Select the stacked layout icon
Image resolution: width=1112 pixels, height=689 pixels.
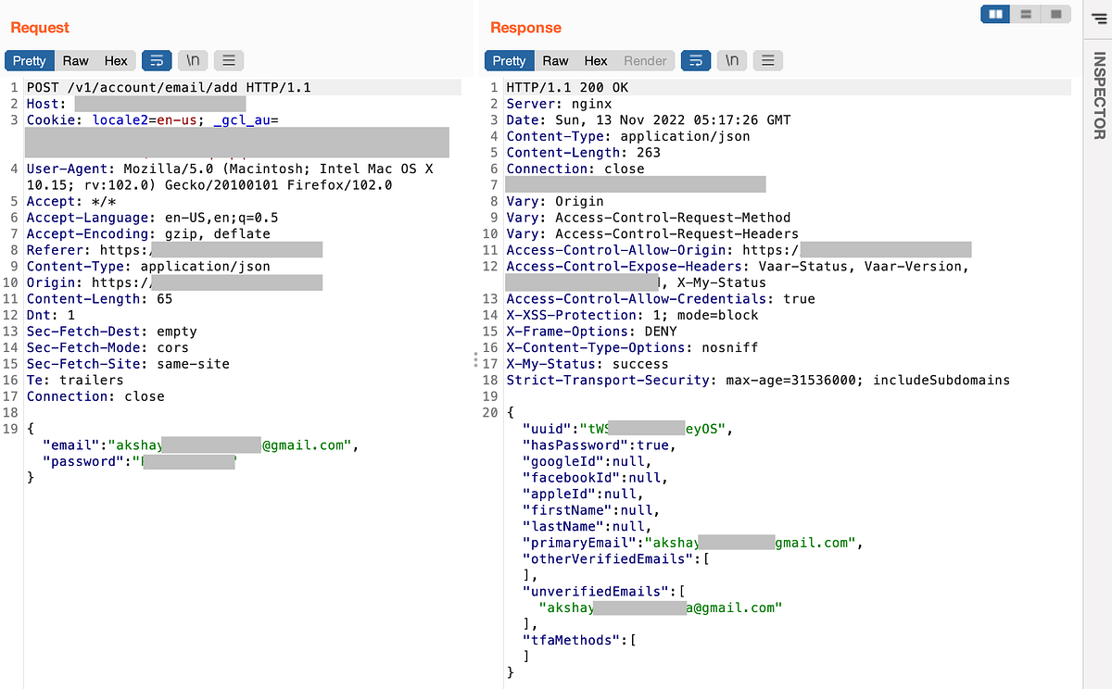[x=1025, y=14]
